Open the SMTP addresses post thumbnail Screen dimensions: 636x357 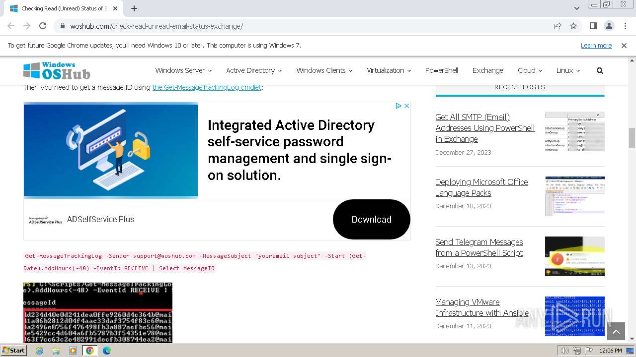[575, 131]
